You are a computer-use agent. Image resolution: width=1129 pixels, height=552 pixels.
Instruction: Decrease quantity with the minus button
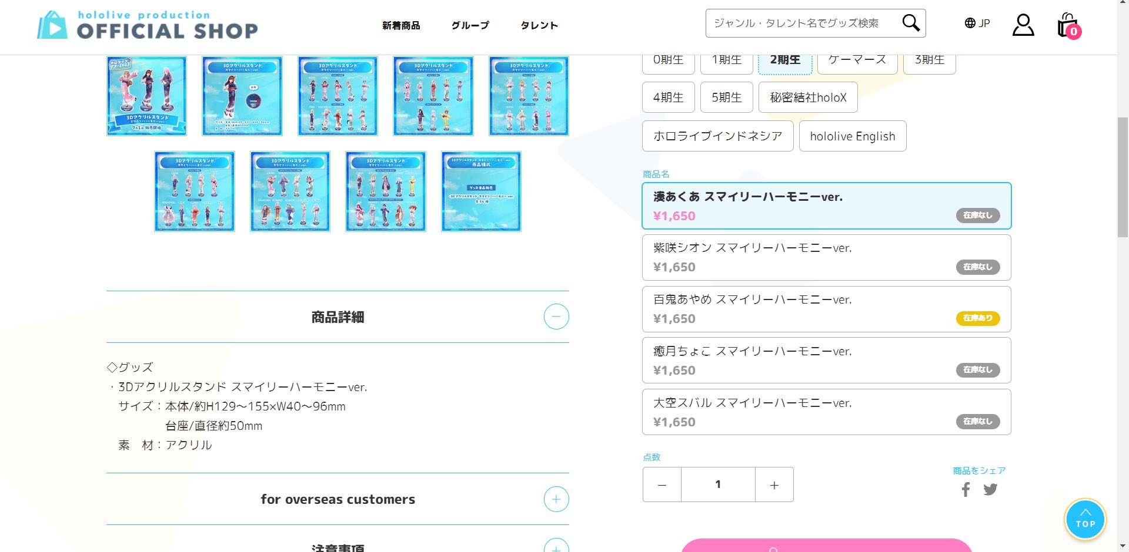pos(662,484)
